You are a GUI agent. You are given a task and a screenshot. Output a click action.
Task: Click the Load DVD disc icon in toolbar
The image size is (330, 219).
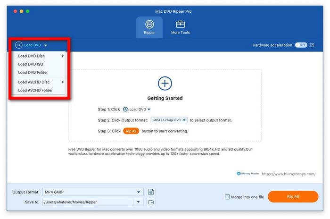click(19, 45)
